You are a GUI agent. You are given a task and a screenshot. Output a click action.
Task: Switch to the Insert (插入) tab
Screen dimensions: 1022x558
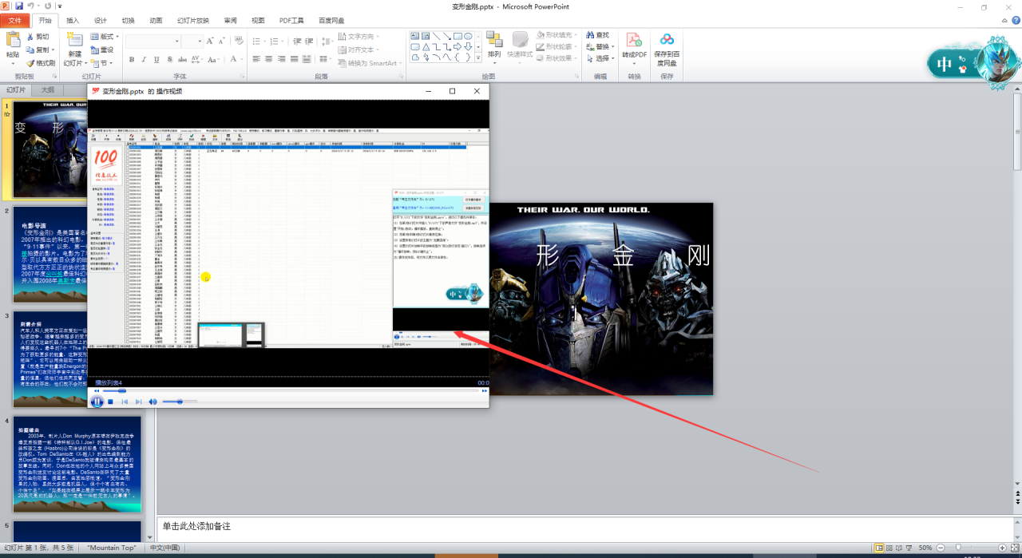tap(73, 20)
